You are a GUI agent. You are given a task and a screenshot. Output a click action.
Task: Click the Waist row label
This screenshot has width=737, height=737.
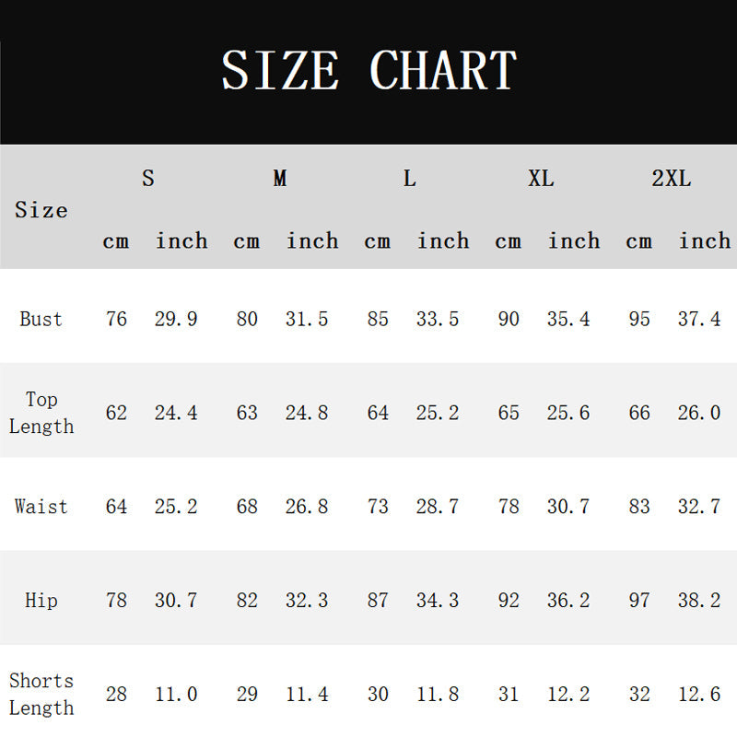coord(41,506)
